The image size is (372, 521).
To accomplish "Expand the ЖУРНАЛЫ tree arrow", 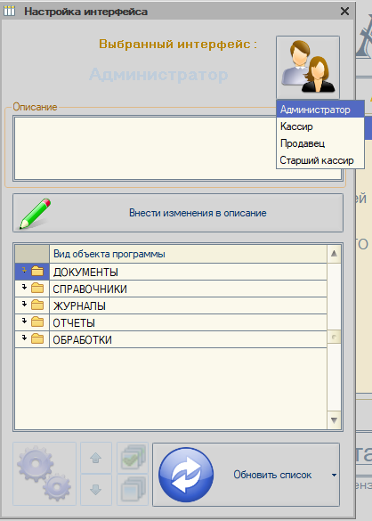I will (24, 304).
